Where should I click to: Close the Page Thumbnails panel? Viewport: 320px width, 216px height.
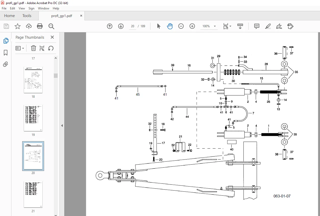[x=52, y=37]
